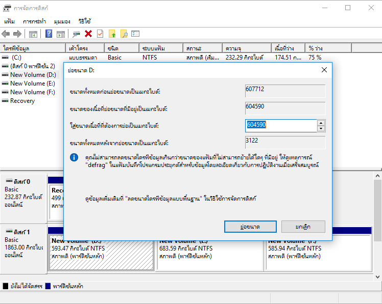Click the ระบบแฟ้ม (File System) column header
This screenshot has width=382, height=304.
click(161, 48)
